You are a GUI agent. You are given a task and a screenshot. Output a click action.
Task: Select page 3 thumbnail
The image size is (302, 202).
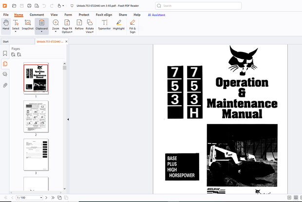point(36,155)
